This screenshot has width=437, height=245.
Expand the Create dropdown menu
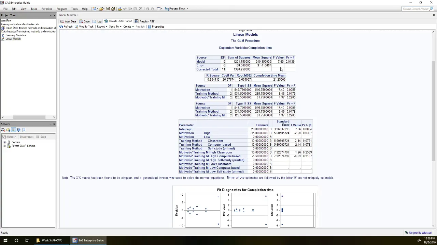pyautogui.click(x=133, y=27)
